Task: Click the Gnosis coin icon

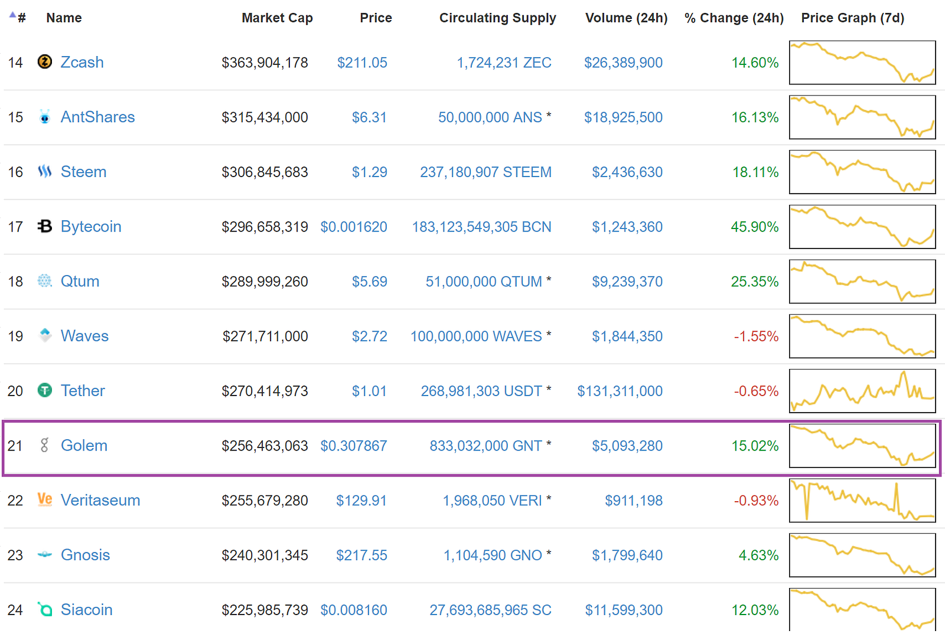Action: 45,555
